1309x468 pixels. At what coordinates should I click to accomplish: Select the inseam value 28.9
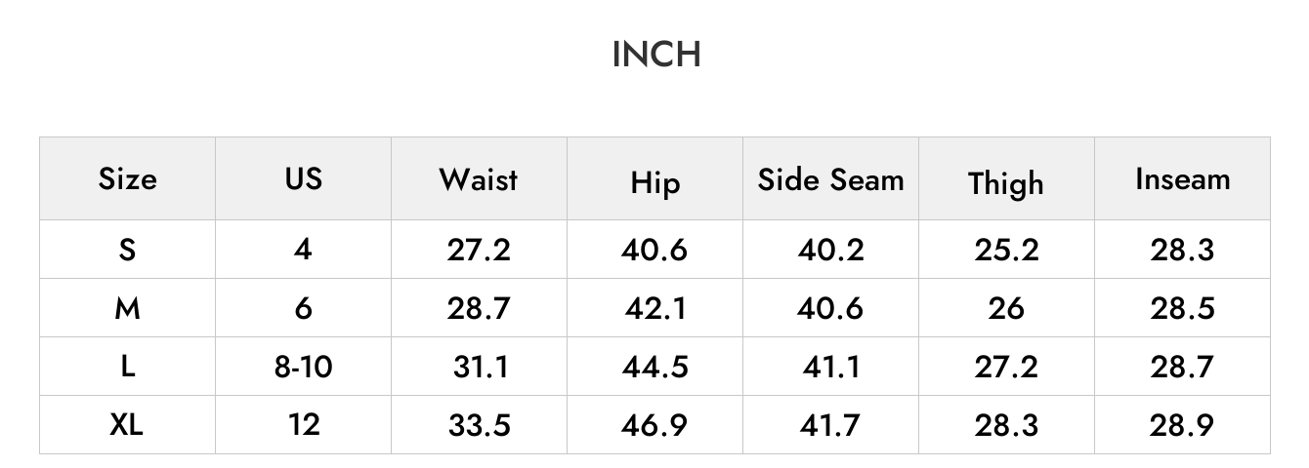pos(1182,425)
